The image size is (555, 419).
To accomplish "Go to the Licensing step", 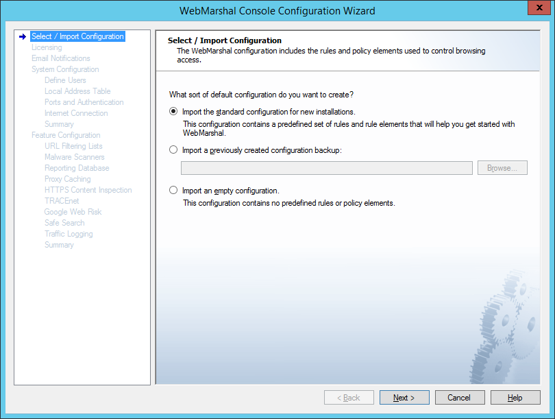I will (x=47, y=47).
